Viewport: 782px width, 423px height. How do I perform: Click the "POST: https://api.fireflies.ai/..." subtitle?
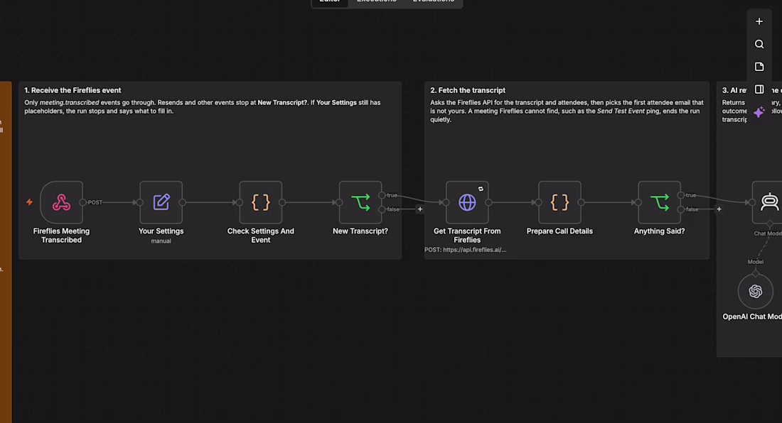coord(466,250)
